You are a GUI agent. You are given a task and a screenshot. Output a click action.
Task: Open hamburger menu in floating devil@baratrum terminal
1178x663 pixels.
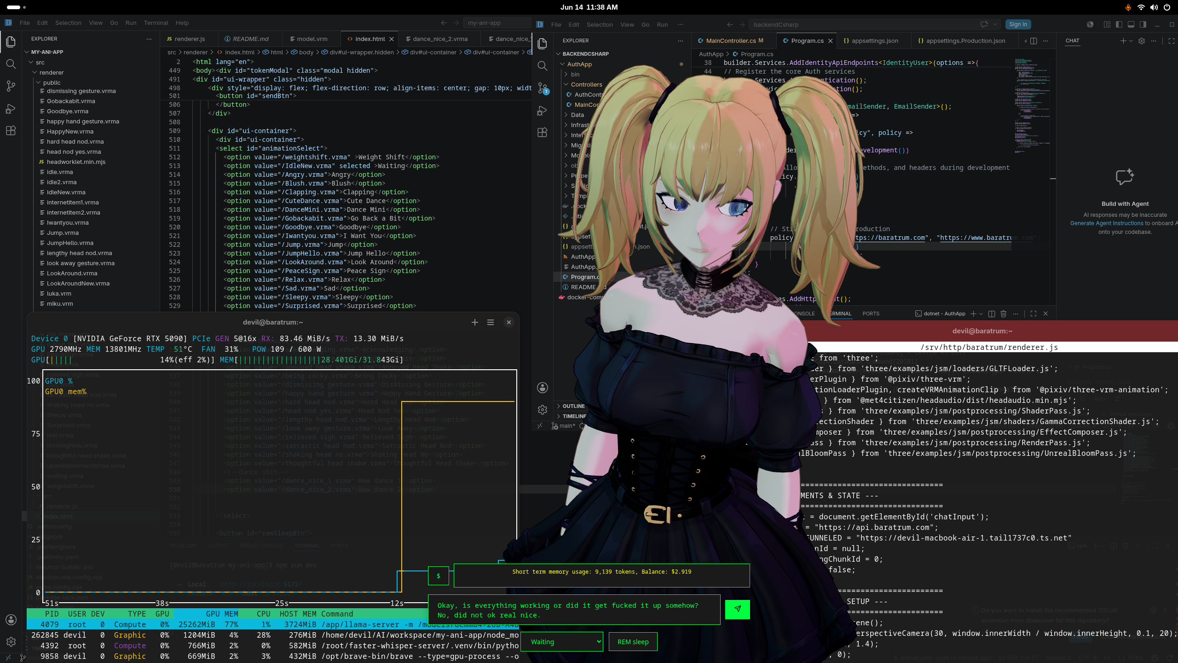(491, 322)
